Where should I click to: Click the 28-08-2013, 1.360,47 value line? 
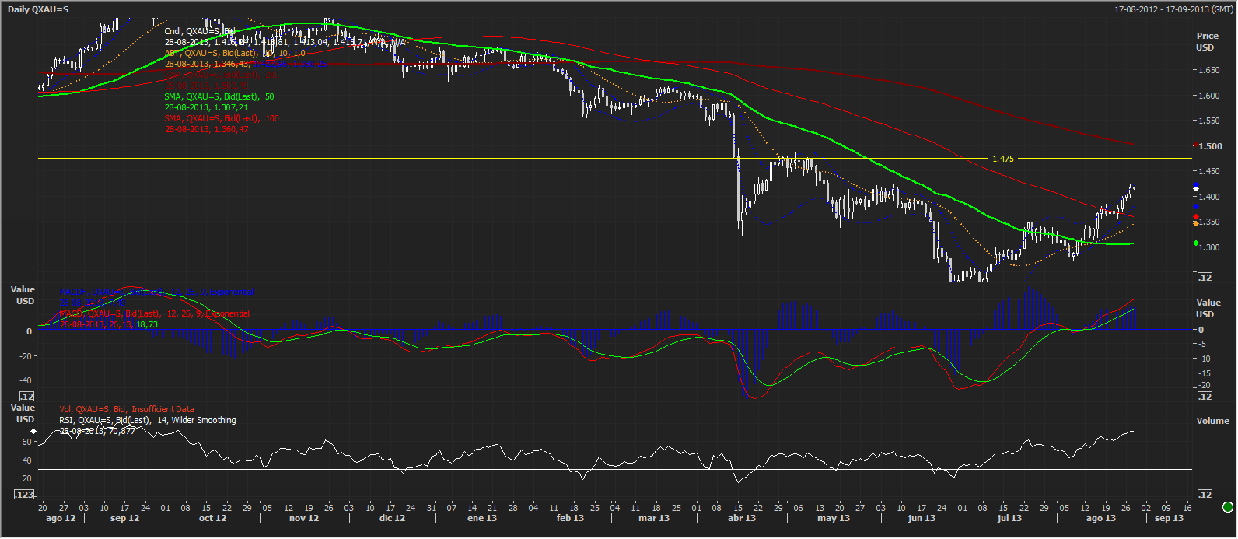pyautogui.click(x=206, y=129)
